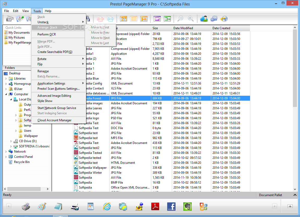
Task: Open My Pictures quick link
Action: (15, 38)
